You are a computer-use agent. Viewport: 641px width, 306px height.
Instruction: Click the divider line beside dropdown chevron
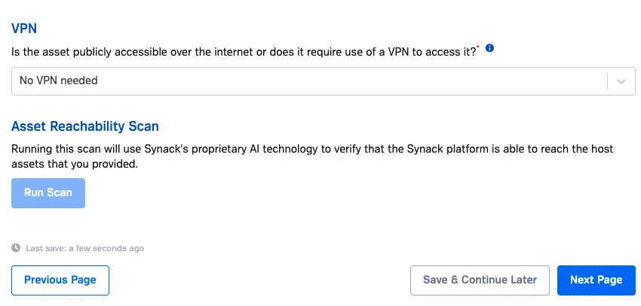point(607,80)
